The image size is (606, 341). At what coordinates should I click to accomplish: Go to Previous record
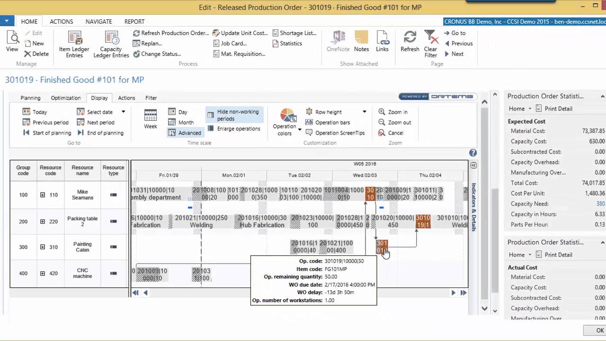(x=458, y=44)
